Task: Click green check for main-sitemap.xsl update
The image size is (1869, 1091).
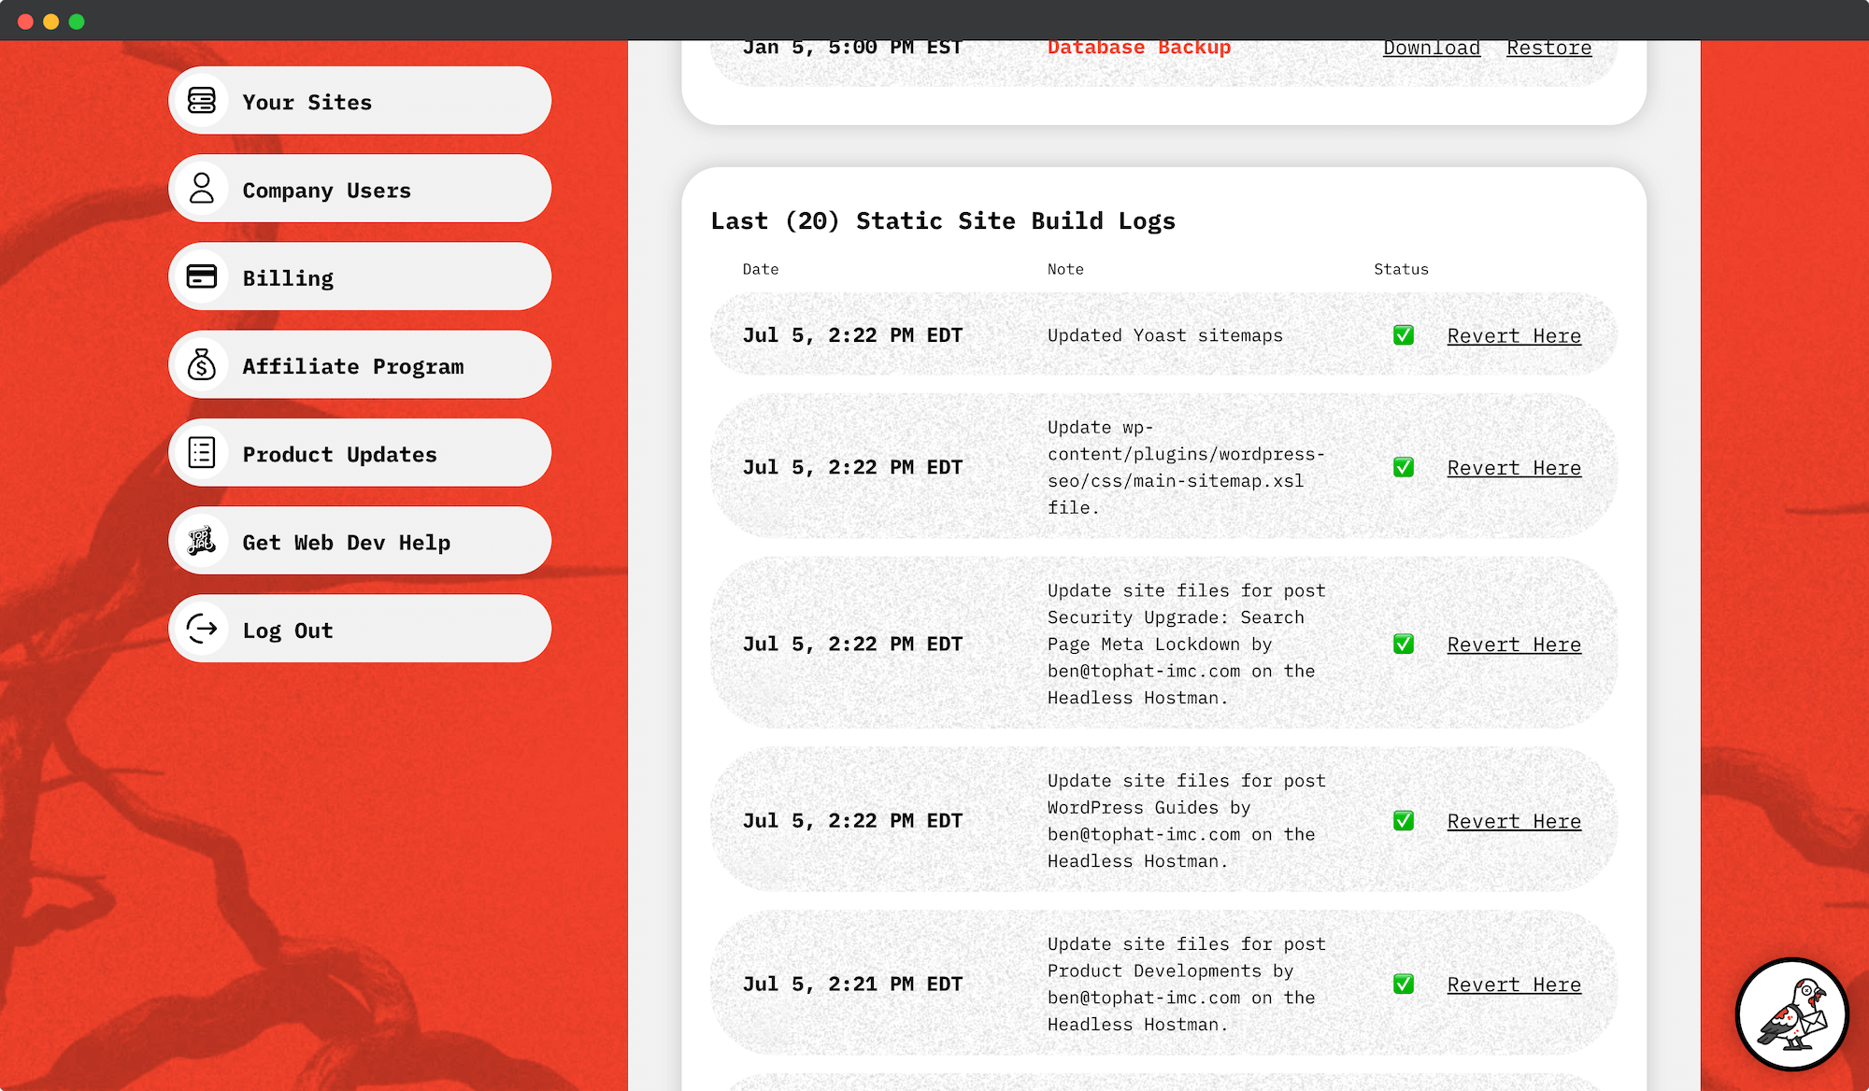Action: tap(1404, 467)
